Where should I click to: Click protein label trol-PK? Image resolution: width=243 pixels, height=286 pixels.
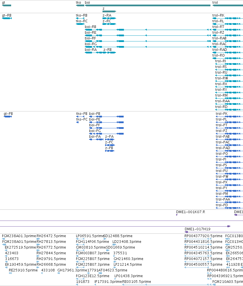[222, 114]
